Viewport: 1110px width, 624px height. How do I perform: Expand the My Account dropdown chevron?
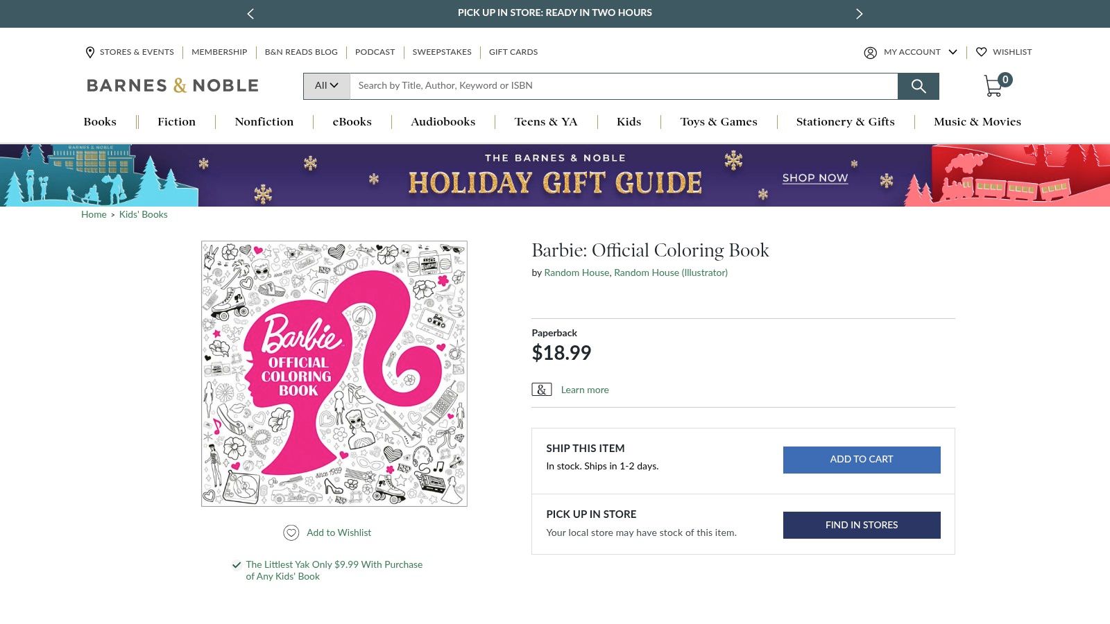[x=953, y=52]
